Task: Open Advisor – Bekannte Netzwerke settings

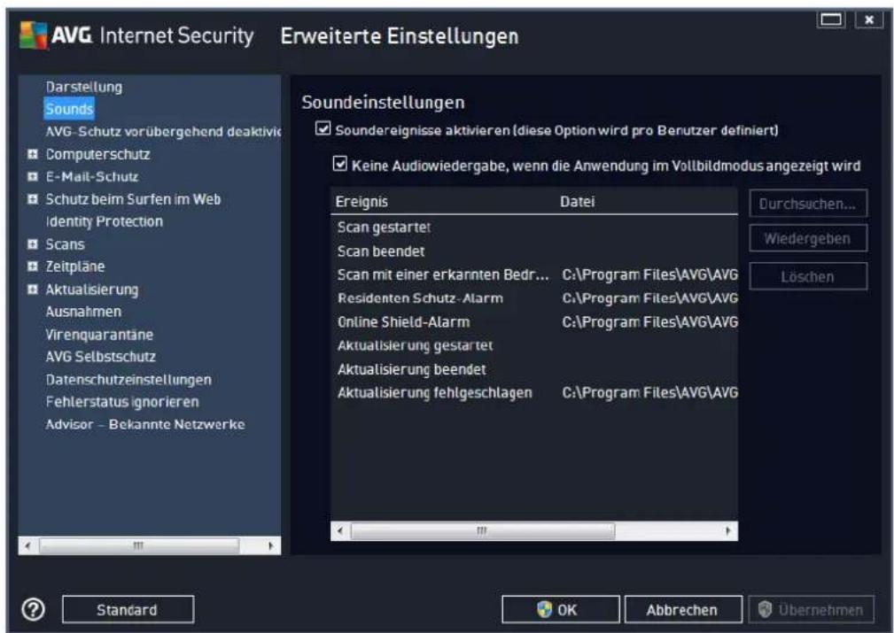Action: [x=145, y=424]
